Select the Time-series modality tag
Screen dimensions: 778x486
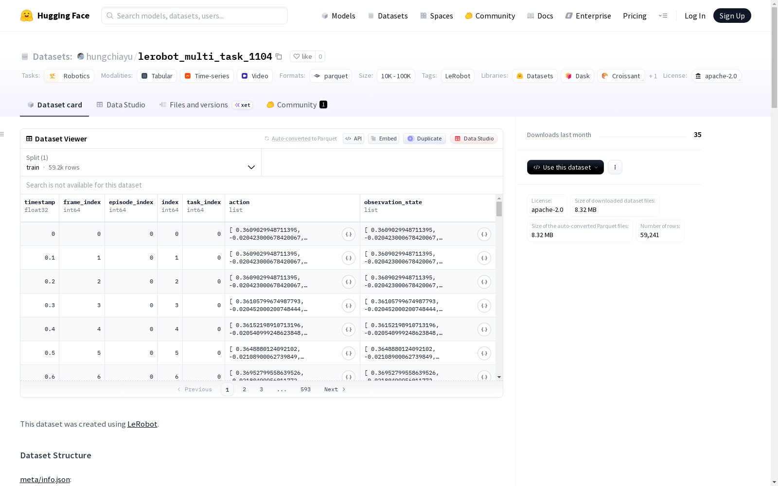click(x=207, y=76)
